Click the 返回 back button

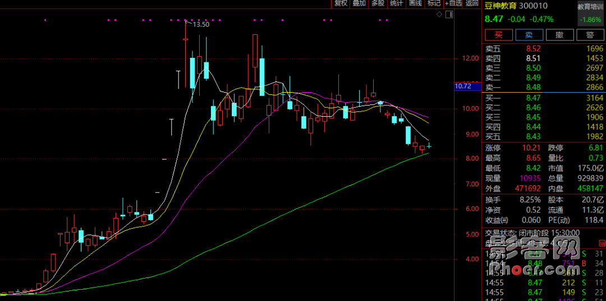coord(472,3)
